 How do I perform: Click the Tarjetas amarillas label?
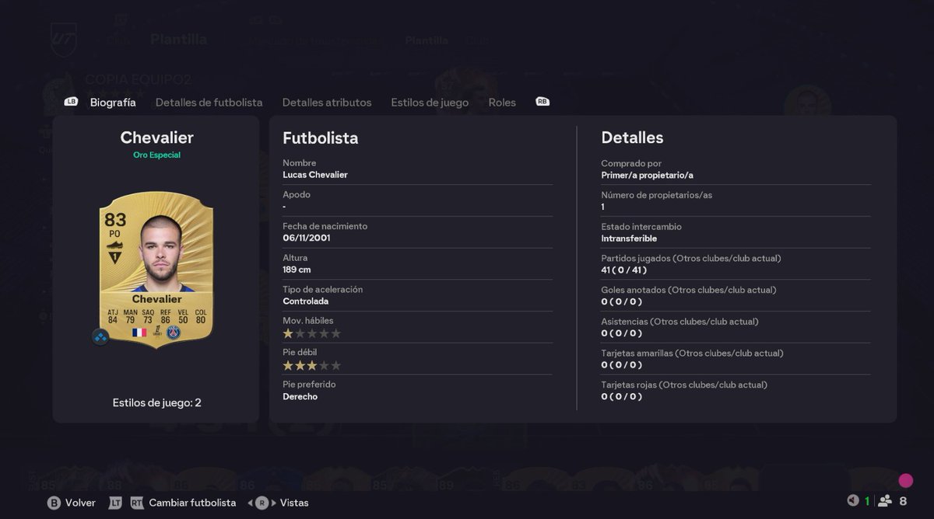(x=692, y=353)
